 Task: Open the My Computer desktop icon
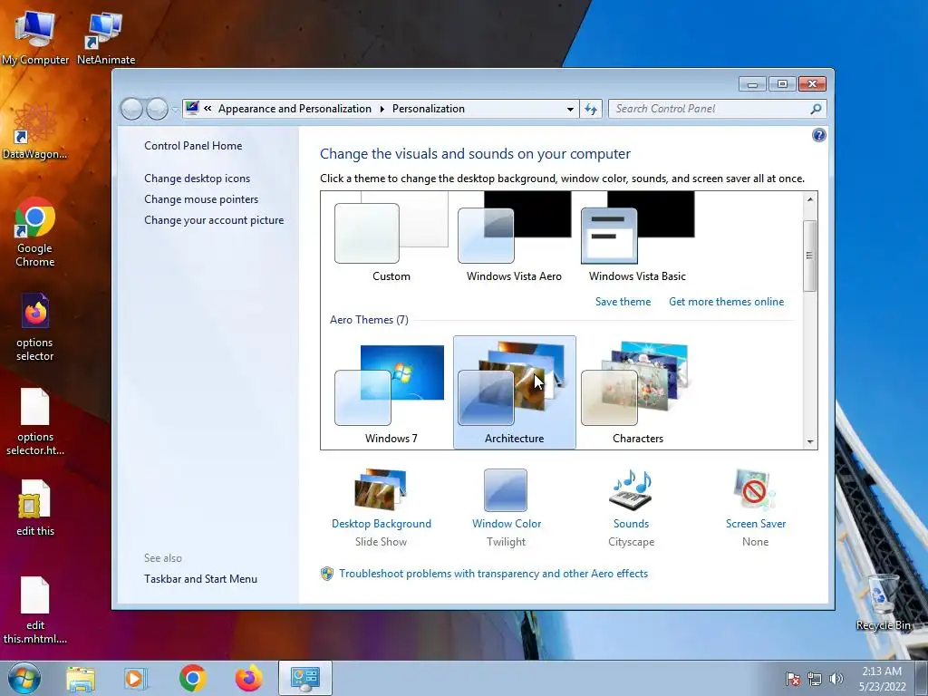[x=35, y=36]
